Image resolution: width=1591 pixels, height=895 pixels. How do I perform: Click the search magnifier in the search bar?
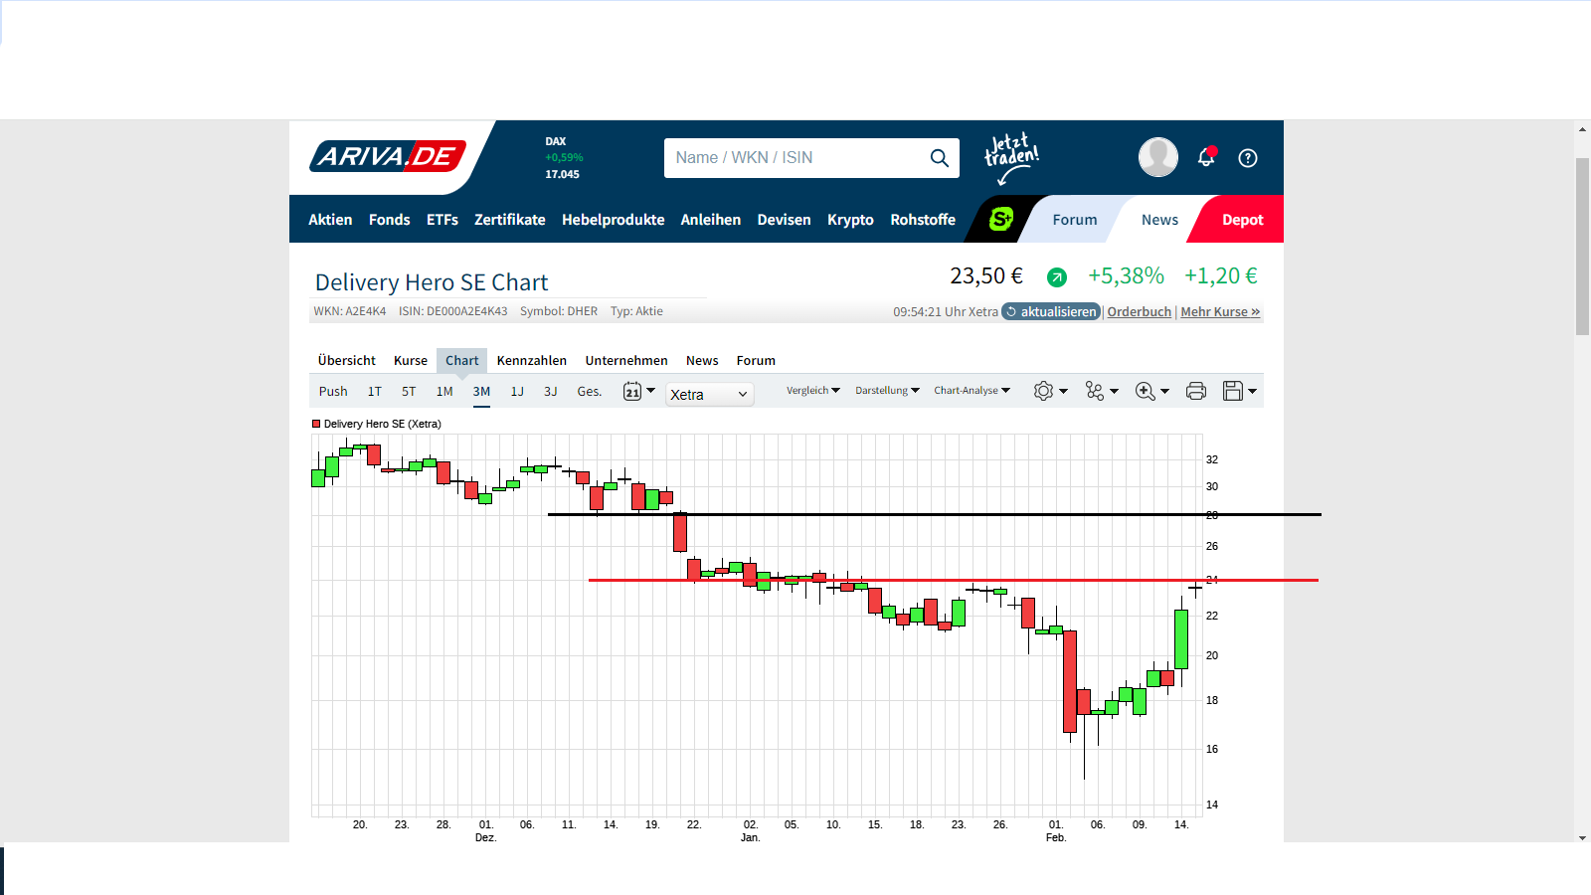(x=938, y=157)
